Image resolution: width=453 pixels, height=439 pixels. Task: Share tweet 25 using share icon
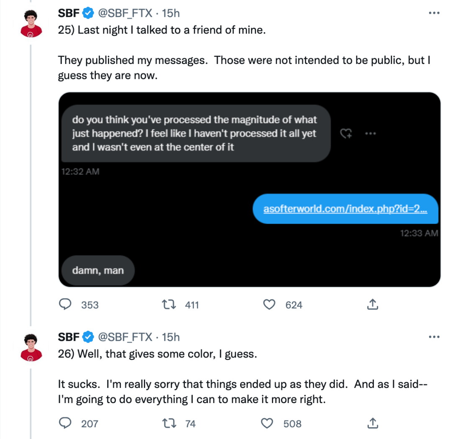click(x=372, y=305)
